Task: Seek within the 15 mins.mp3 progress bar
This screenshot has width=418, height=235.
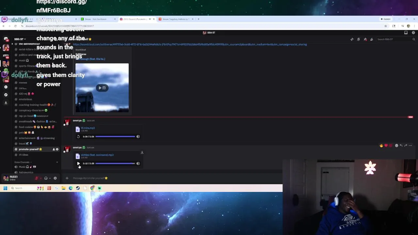Action: point(115,137)
